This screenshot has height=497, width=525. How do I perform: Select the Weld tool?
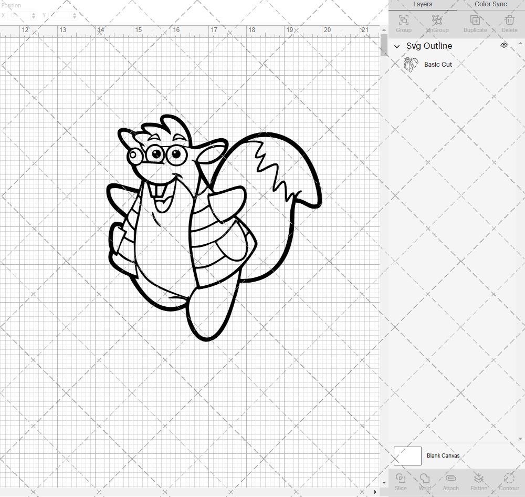click(x=425, y=478)
